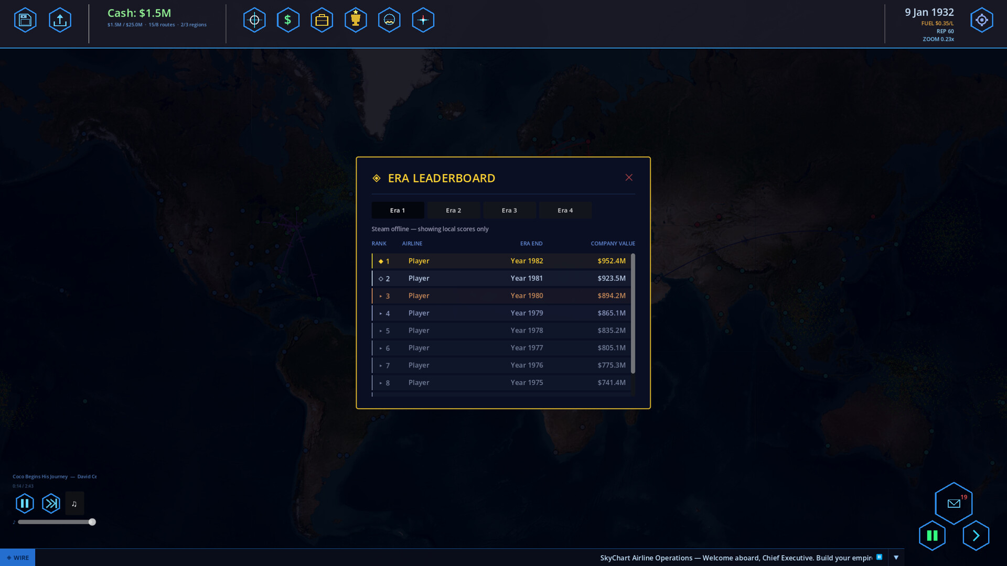Open the crosshair target panel icon
1007x566 pixels.
254,20
